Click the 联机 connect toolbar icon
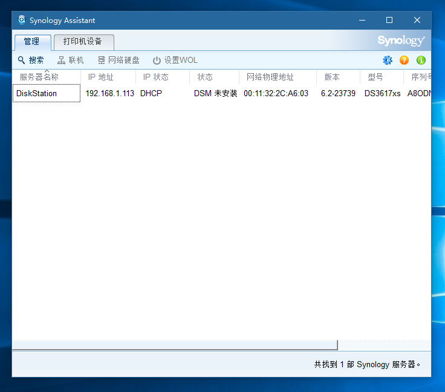Screen dimensions: 445x392 tap(62, 60)
